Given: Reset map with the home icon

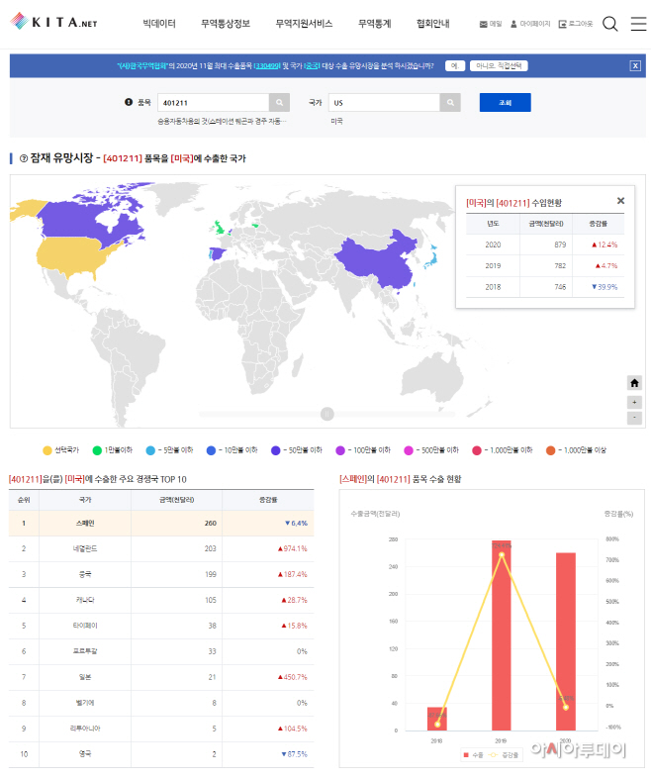Looking at the screenshot, I should coord(634,383).
